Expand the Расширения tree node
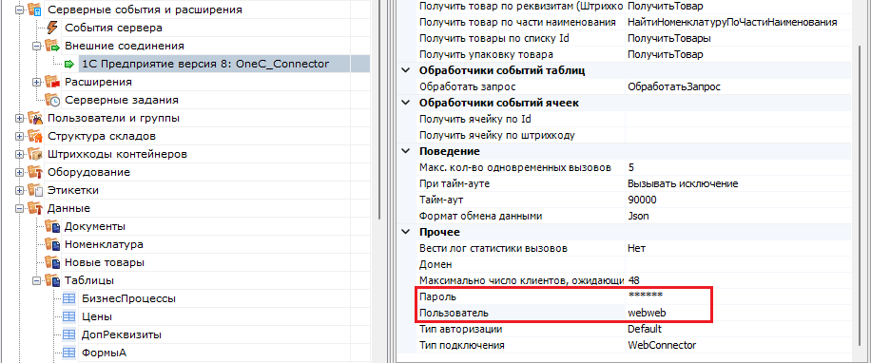871x363 pixels. tap(37, 82)
